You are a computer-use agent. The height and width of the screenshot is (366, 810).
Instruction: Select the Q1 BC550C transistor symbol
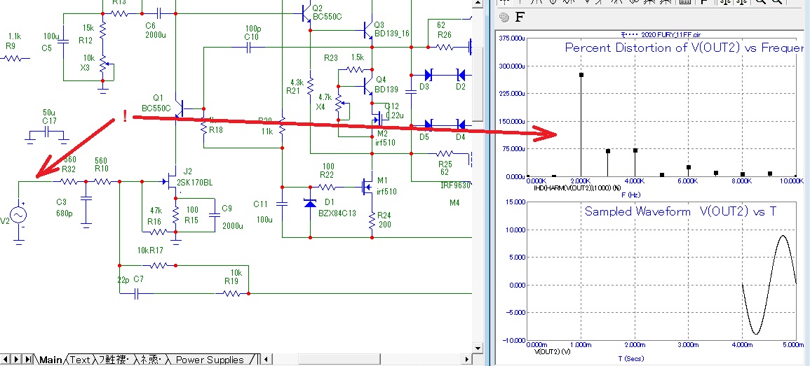coord(180,108)
